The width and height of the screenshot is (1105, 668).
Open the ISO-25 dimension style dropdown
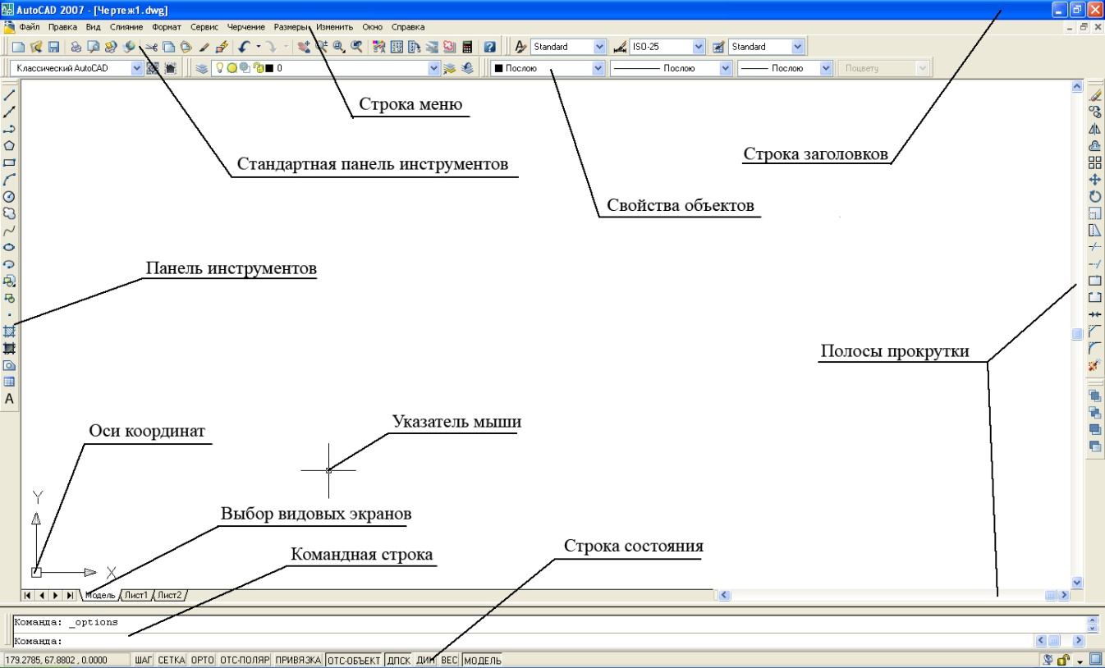pos(699,47)
